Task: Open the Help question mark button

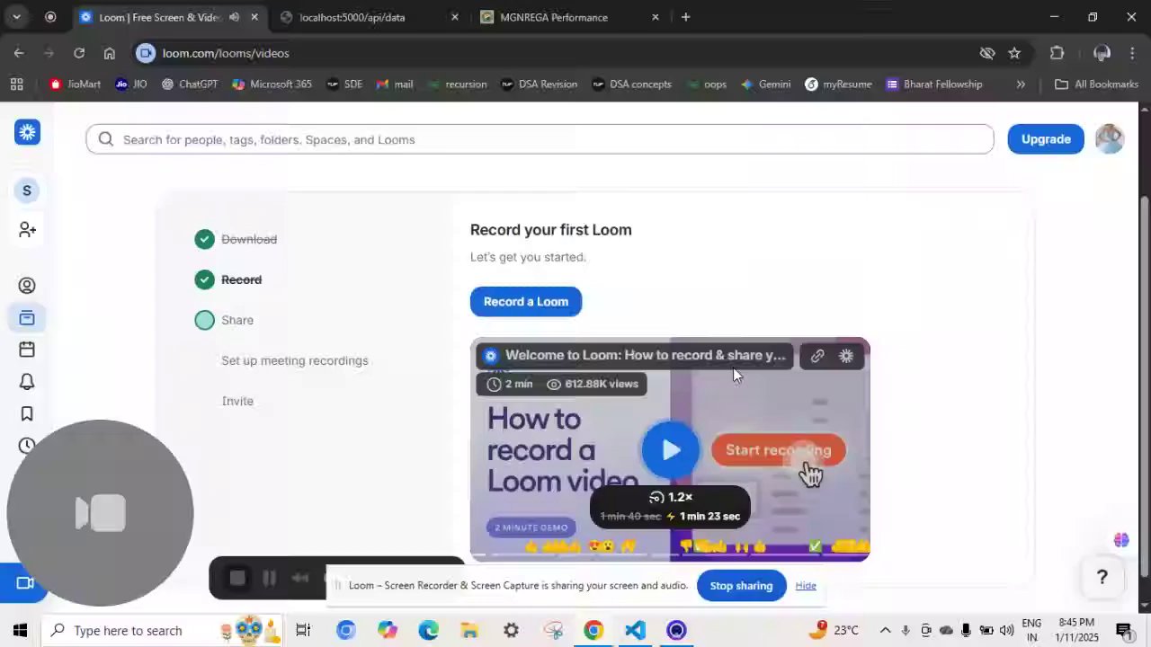Action: (1102, 578)
